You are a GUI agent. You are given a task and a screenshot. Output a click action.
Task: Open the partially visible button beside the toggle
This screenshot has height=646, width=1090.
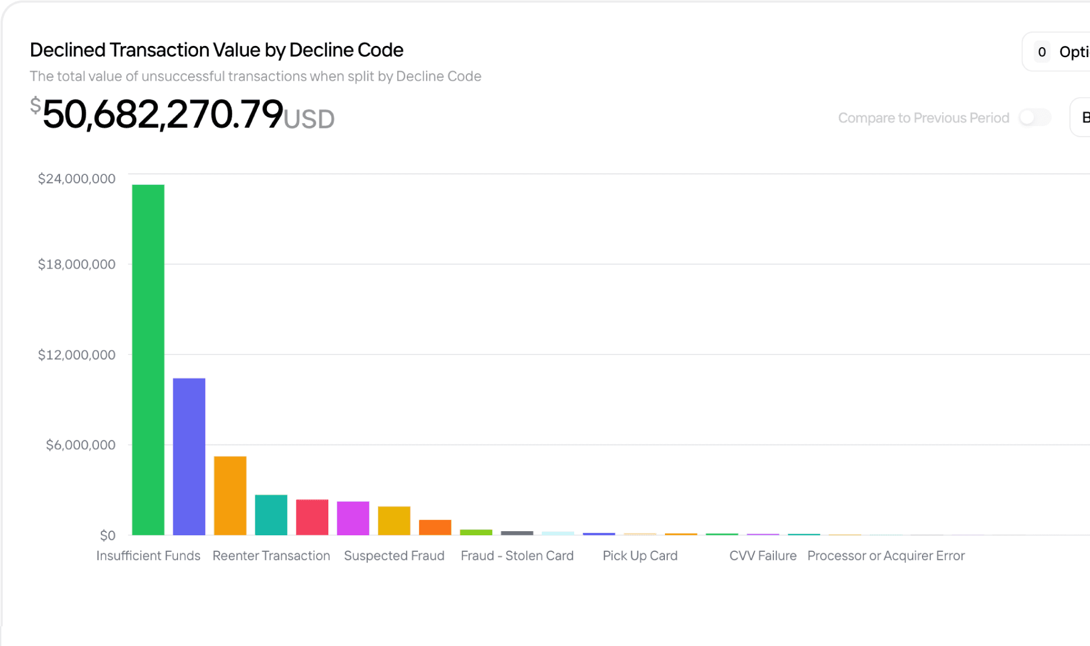[x=1081, y=117]
